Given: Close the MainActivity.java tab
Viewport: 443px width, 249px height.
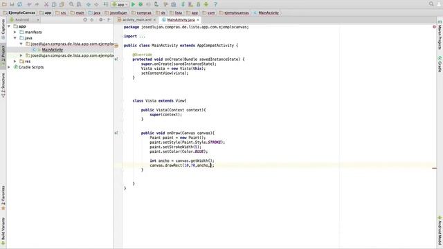Looking at the screenshot, I should (x=198, y=20).
